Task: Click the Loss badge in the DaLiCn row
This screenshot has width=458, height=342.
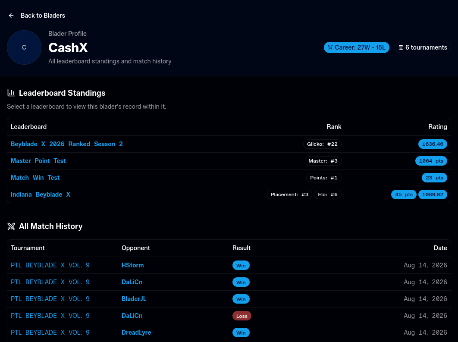Action: pos(242,316)
